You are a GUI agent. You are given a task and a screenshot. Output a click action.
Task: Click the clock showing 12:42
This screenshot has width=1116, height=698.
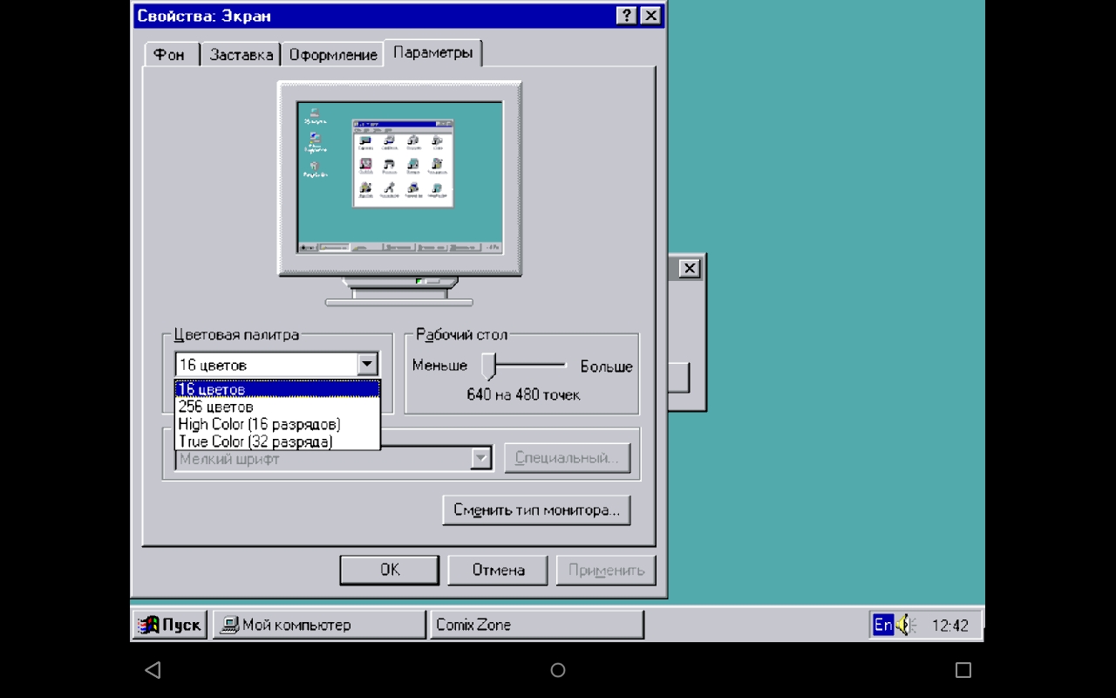tap(950, 626)
